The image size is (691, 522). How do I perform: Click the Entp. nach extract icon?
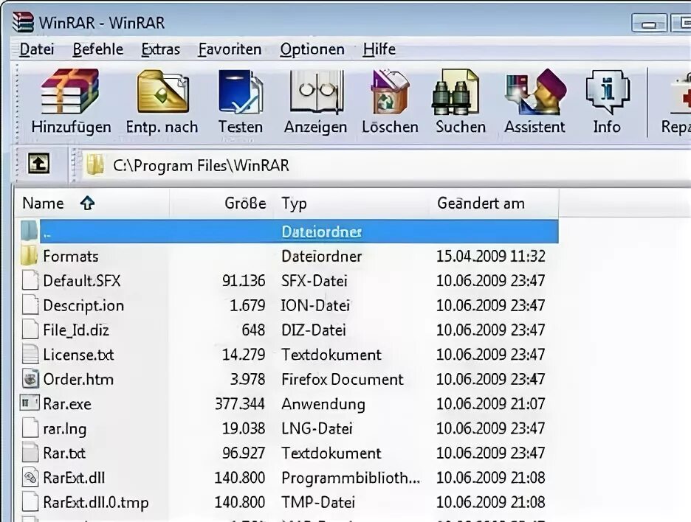point(162,91)
